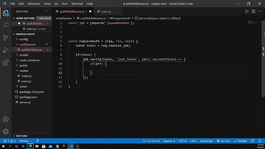The image size is (265, 149).
Task: Open Microsoft Edge from taskbar
Action: click(30, 146)
